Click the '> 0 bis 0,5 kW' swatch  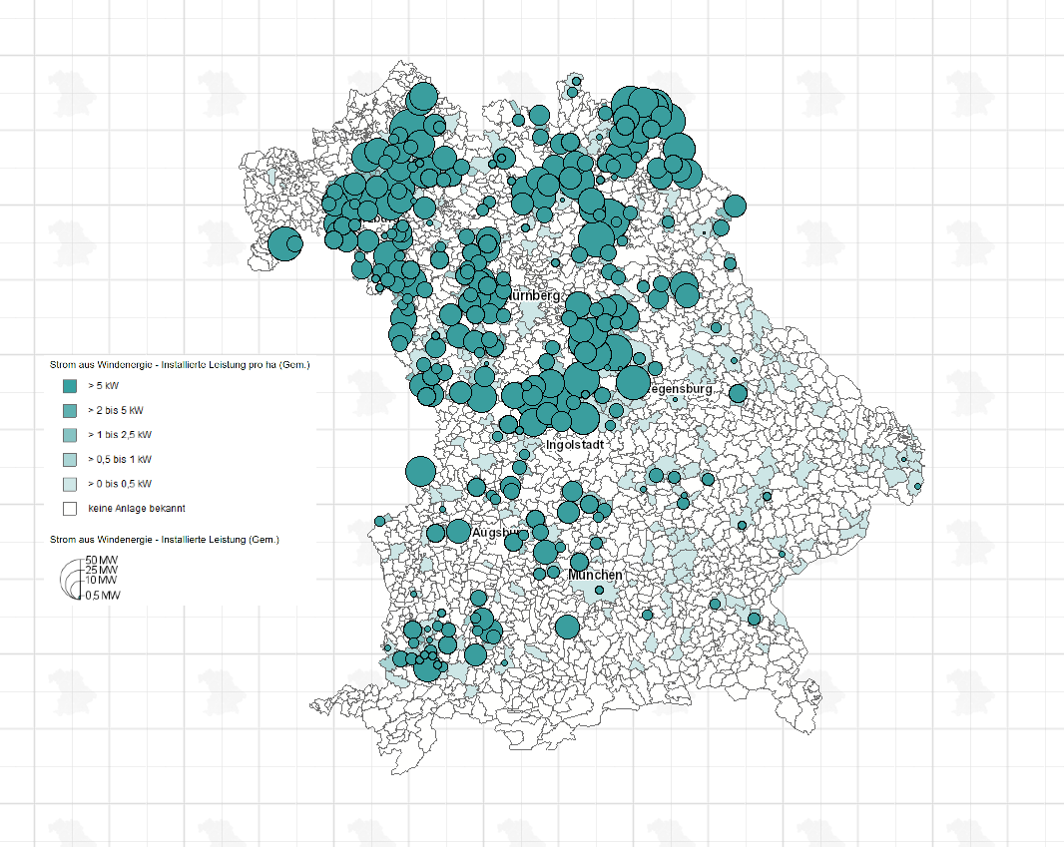pos(69,484)
